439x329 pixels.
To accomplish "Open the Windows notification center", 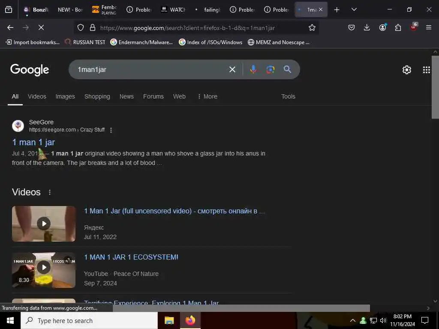I will pos(425,320).
